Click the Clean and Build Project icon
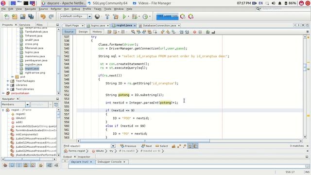This screenshot has width=311, height=175. [116, 17]
